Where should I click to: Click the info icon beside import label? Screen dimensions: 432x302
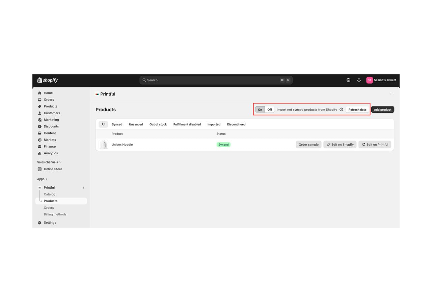tap(341, 110)
